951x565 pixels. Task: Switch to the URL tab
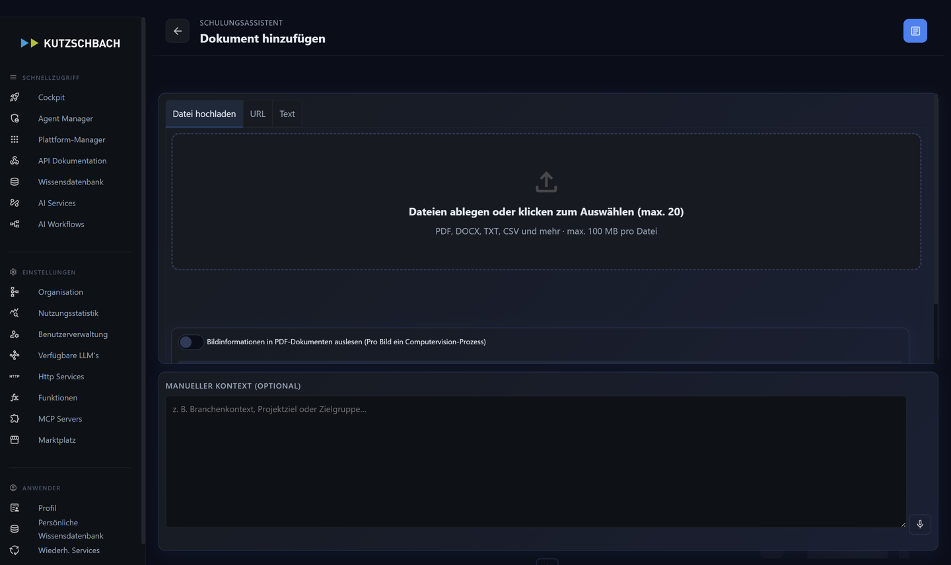(x=258, y=114)
